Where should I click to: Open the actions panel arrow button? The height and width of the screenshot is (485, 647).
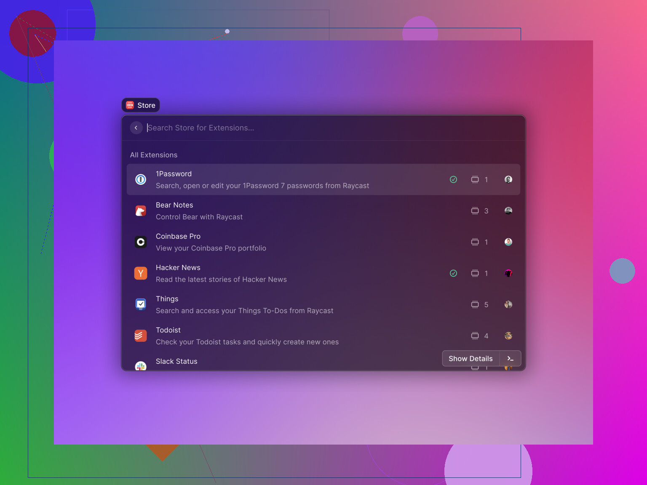[510, 359]
